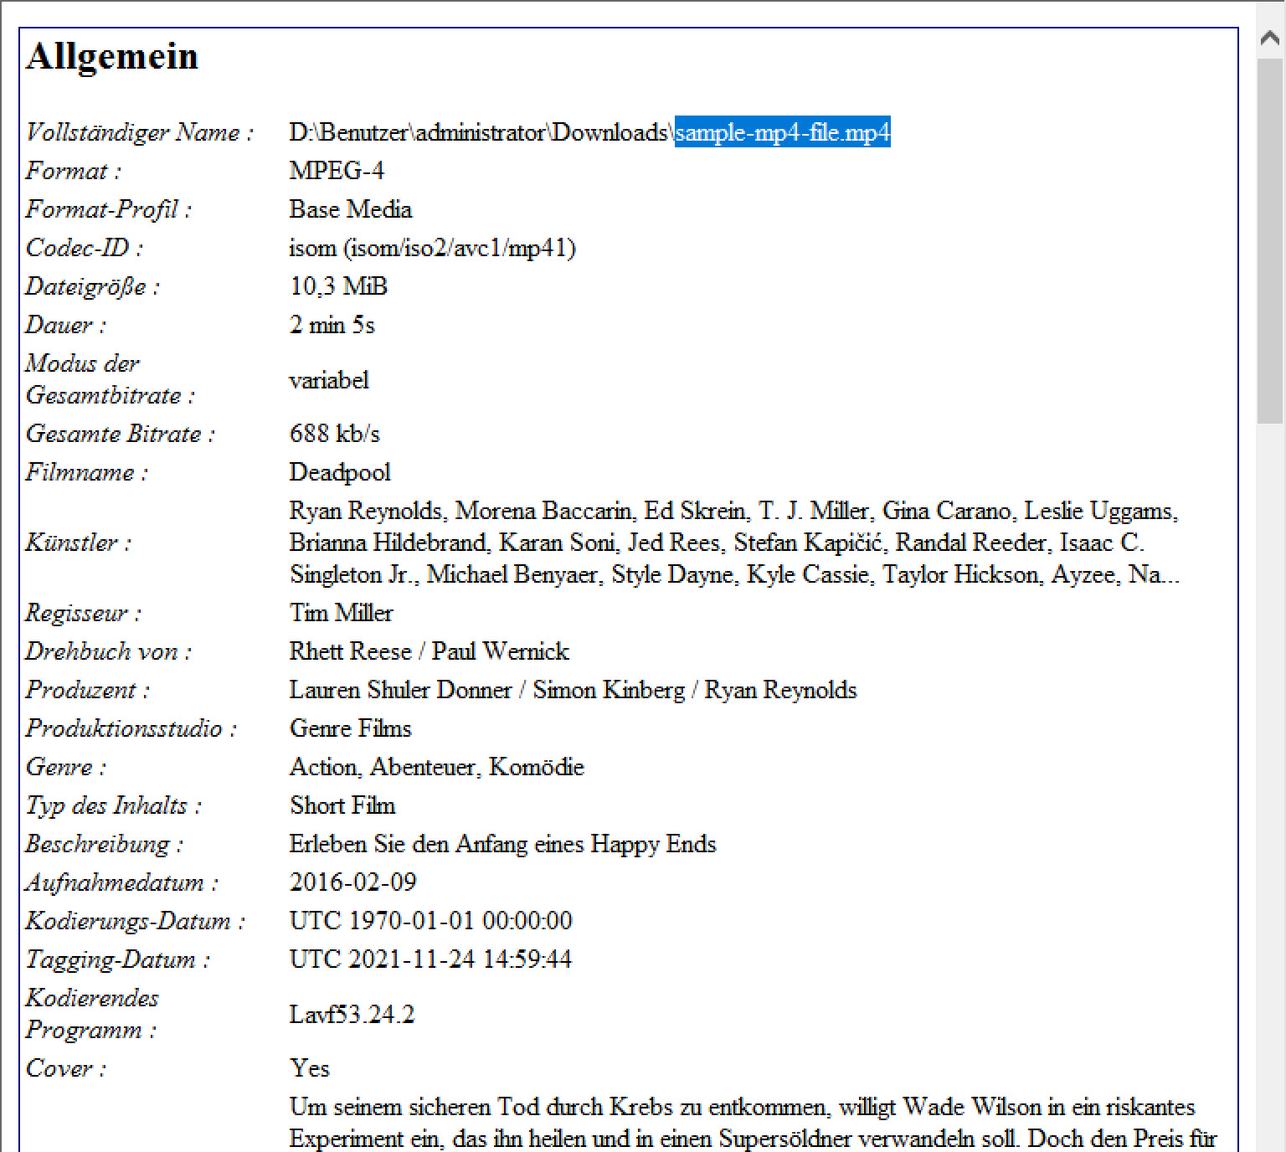The image size is (1286, 1152).
Task: Click the Gesamte Bitrate label
Action: (121, 434)
